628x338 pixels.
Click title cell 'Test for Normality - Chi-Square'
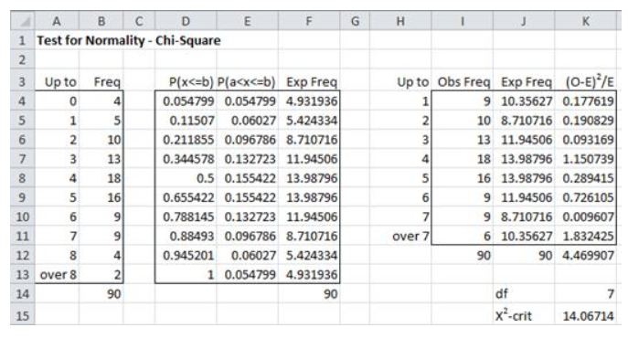[129, 40]
